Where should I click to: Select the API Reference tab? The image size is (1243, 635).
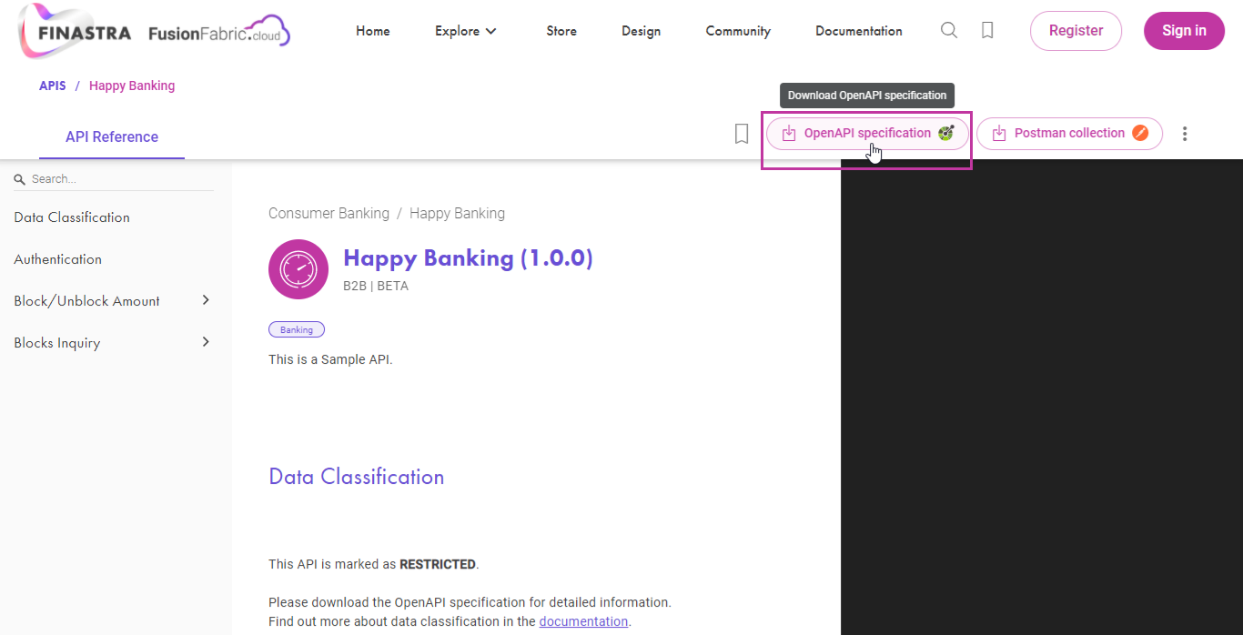point(112,137)
